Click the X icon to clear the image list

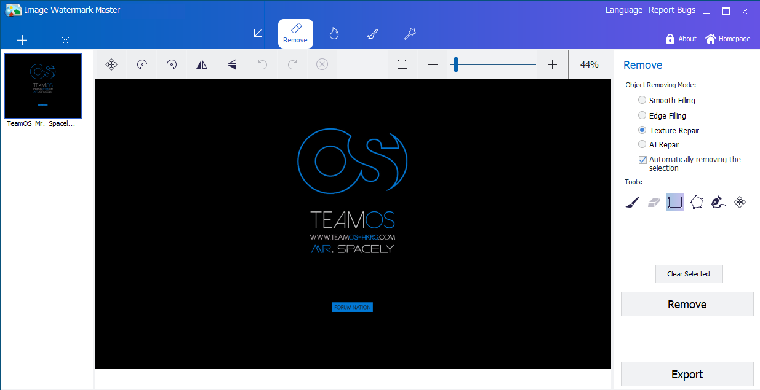tap(65, 41)
